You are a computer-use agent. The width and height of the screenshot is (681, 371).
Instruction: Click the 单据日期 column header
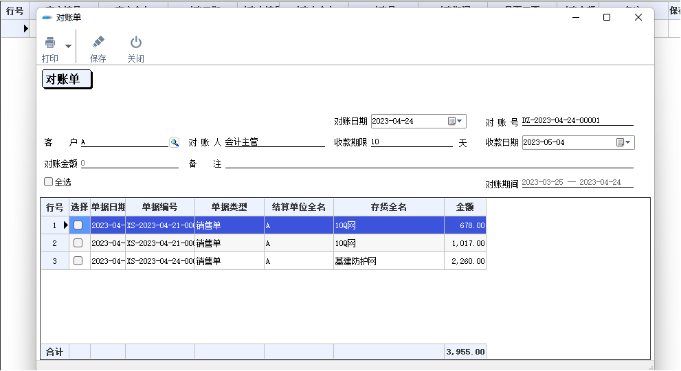108,207
